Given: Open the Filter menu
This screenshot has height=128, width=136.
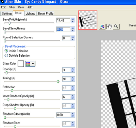Looking at the screenshot, I should 12,7.
